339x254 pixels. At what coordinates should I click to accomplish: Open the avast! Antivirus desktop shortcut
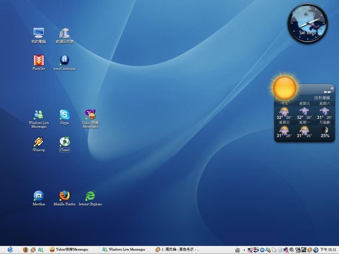64,63
